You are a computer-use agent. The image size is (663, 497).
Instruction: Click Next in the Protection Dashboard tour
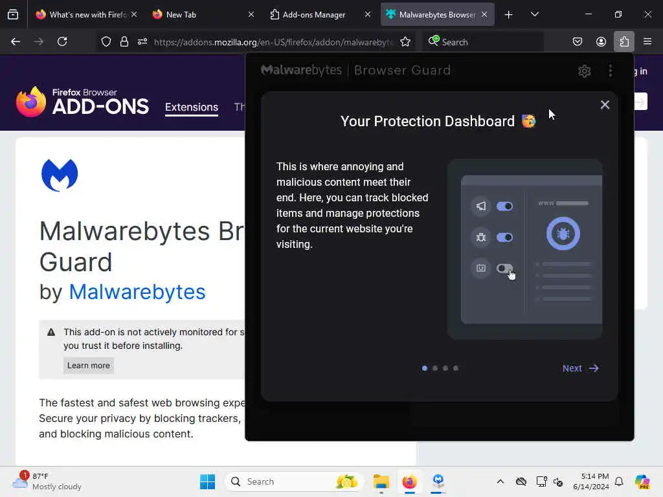[581, 368]
